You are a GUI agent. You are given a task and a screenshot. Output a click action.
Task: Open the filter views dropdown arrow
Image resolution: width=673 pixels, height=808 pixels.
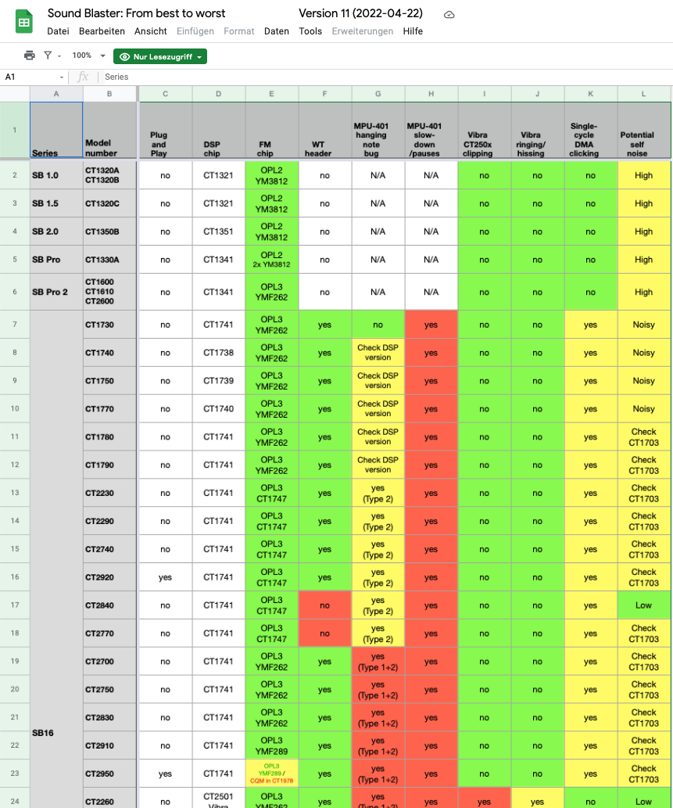pos(59,56)
